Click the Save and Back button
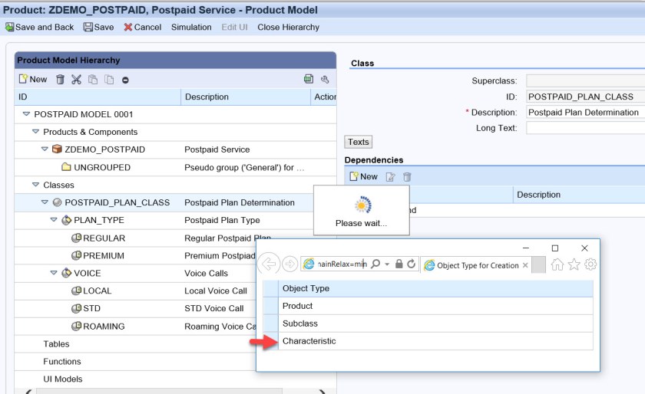645x394 pixels. coord(40,27)
